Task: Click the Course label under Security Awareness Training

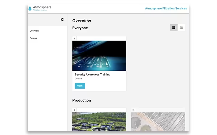Action: click(x=78, y=79)
